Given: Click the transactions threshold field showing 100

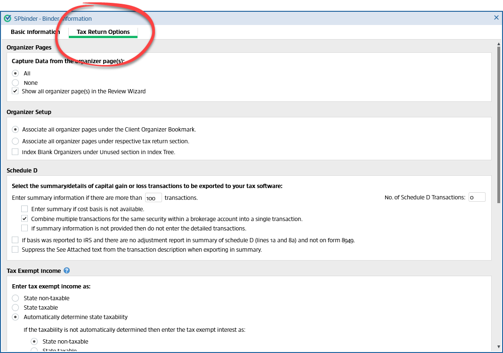Looking at the screenshot, I should [153, 197].
